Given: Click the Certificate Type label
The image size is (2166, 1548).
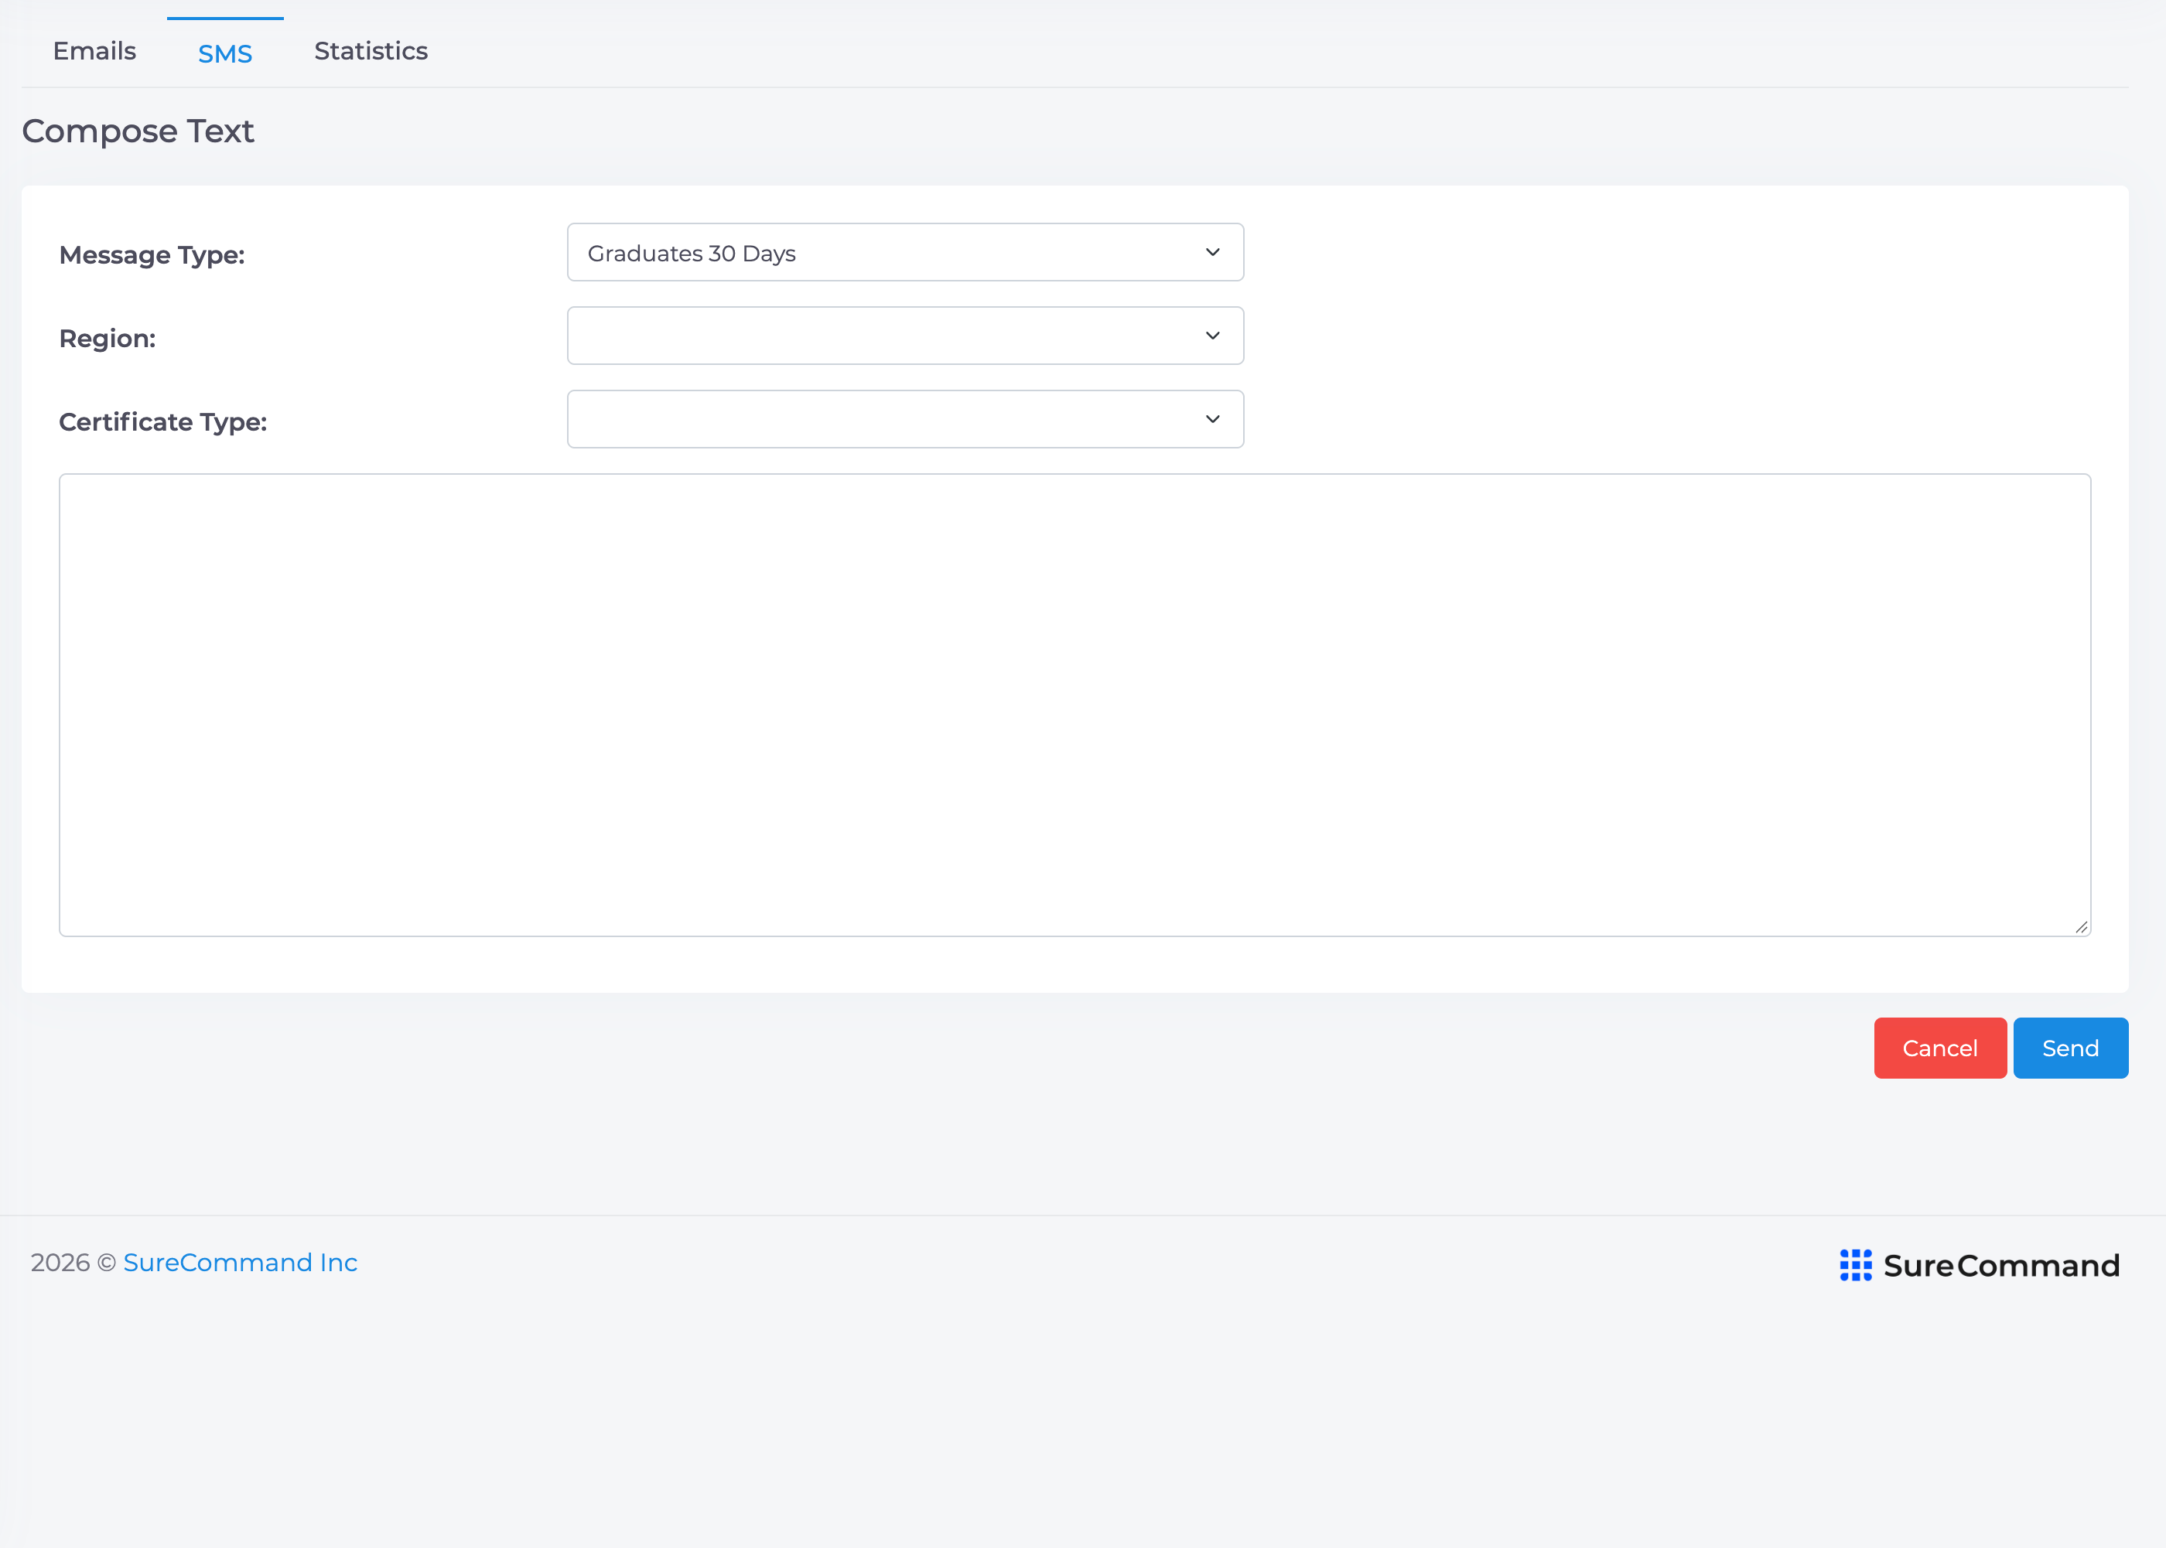Looking at the screenshot, I should (163, 422).
